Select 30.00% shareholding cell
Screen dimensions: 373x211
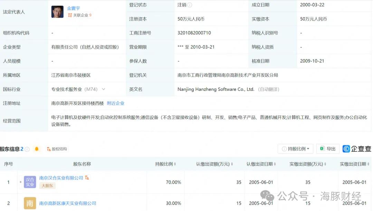click(x=173, y=203)
